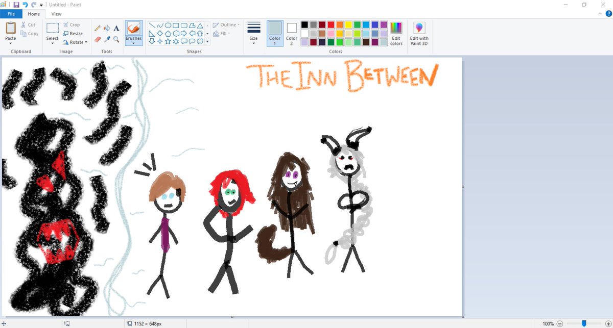
Task: Select the Magnifier tool
Action: pyautogui.click(x=116, y=39)
